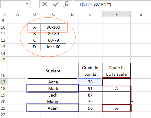The image size is (151, 118).
Task: Click the Student header cell
Action: [x=53, y=71]
